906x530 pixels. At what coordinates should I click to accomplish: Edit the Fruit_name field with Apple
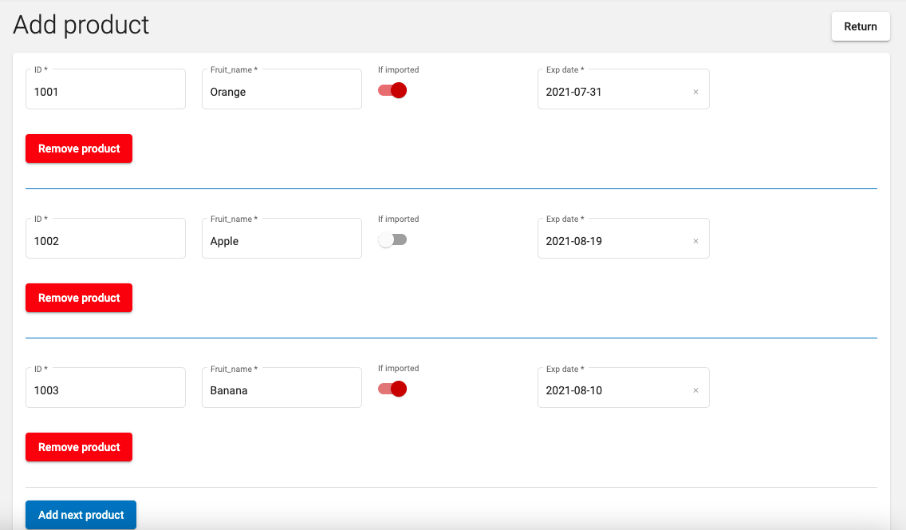[x=282, y=238]
